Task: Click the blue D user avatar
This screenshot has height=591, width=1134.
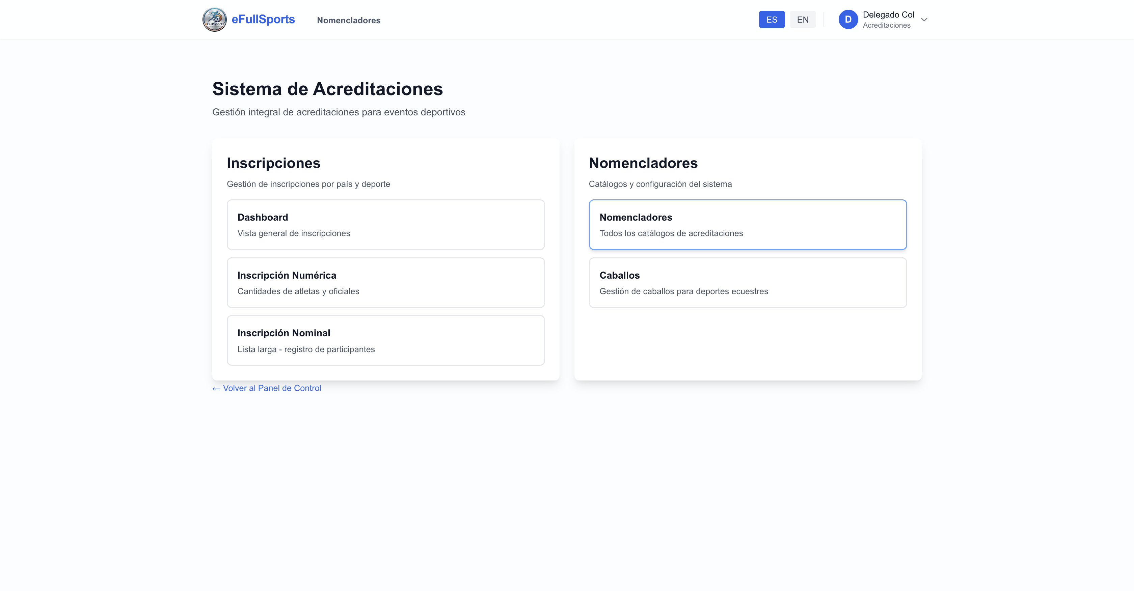Action: [x=848, y=19]
